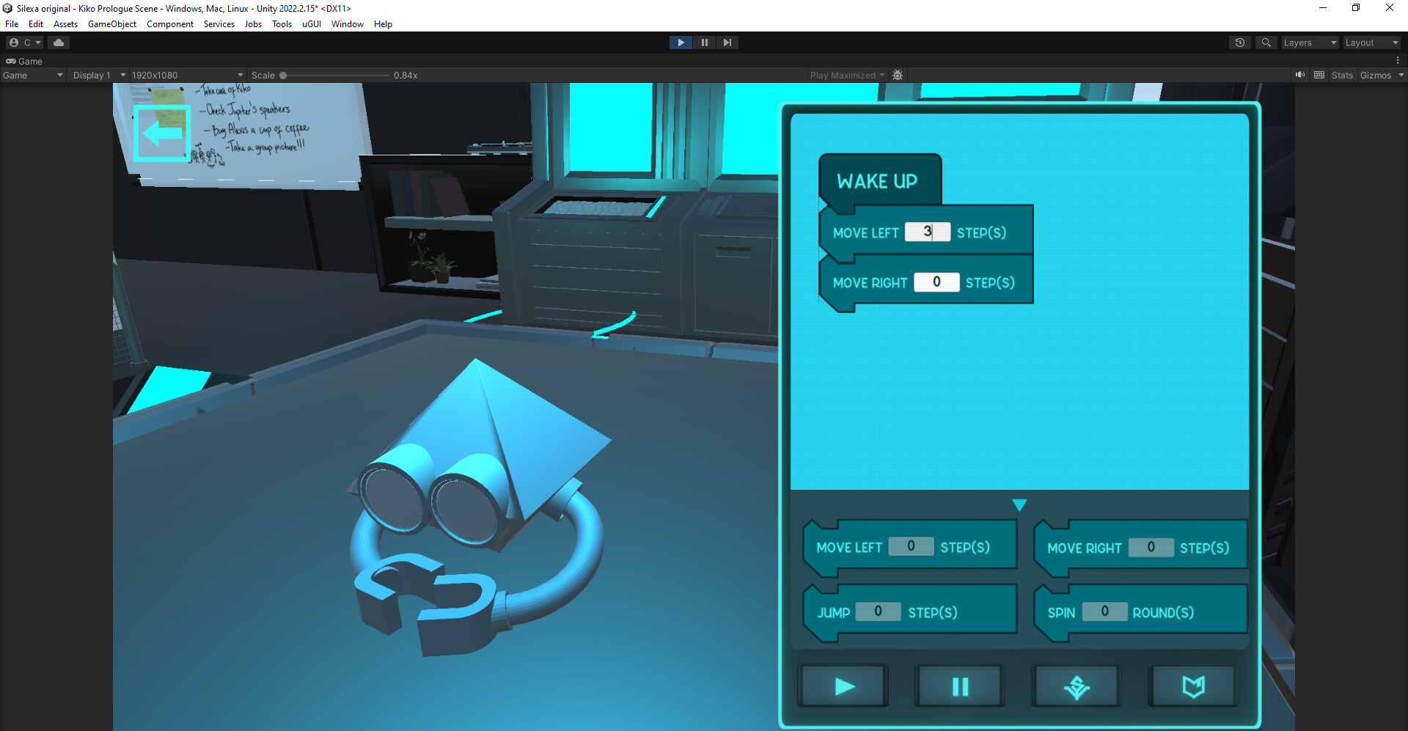Open the undo history icon

click(x=1240, y=43)
